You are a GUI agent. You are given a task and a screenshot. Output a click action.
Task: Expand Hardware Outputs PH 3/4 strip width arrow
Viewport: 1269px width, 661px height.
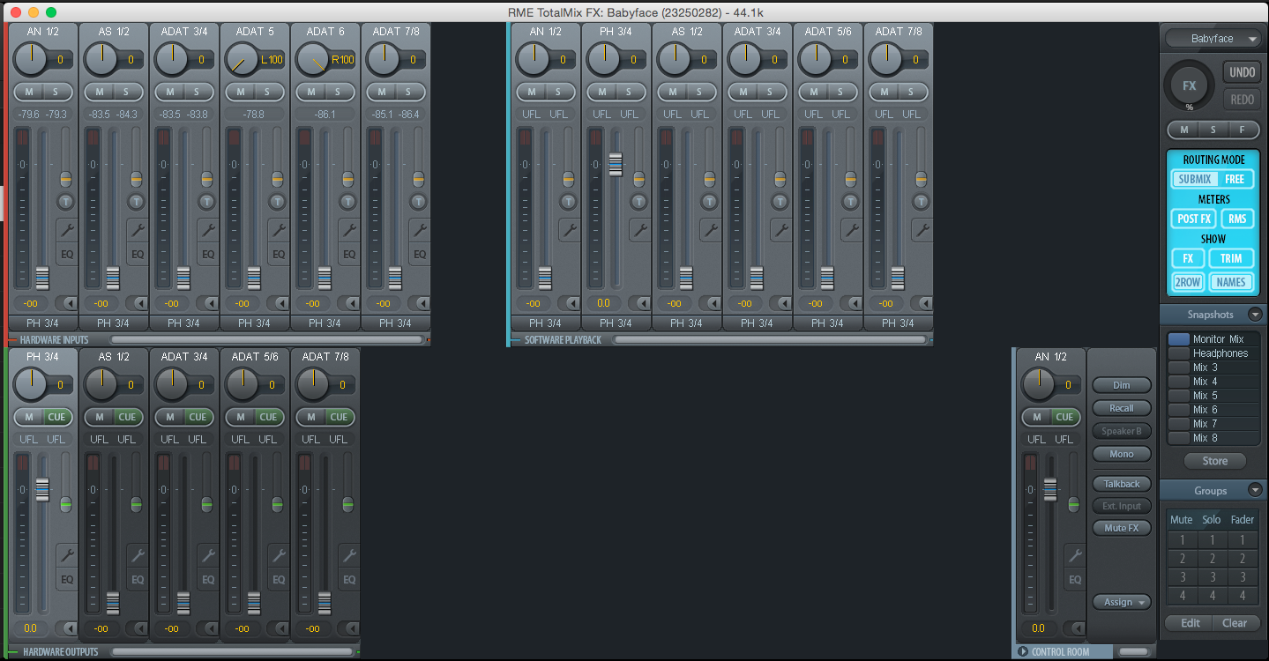click(67, 628)
